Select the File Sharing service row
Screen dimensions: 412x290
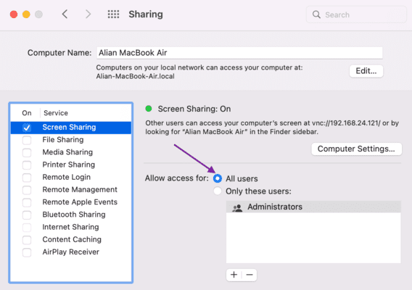[71, 140]
